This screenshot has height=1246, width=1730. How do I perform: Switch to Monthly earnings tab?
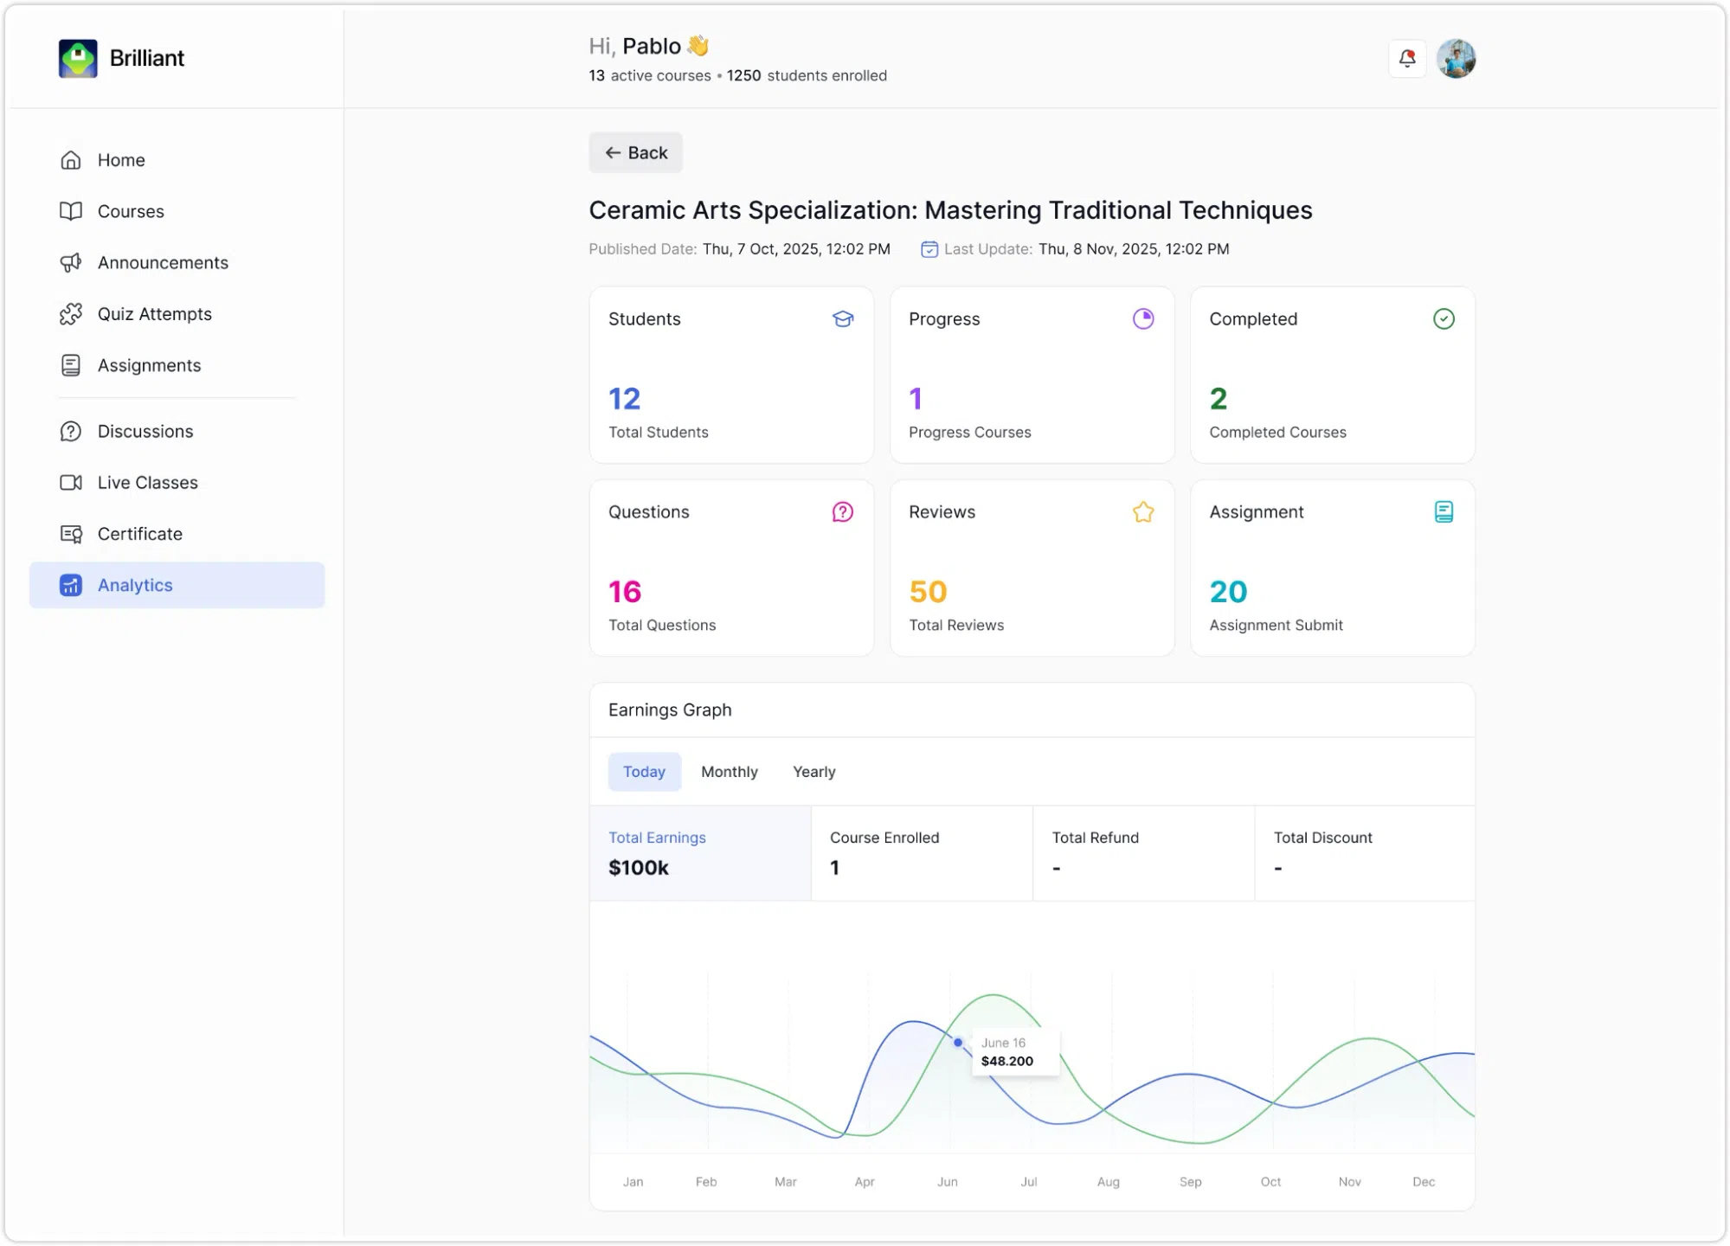coord(729,771)
